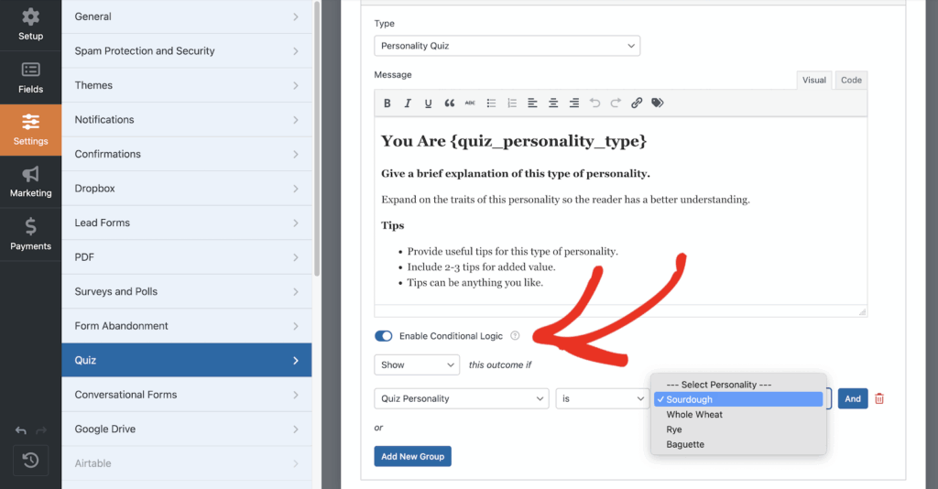Switch to the Code editor tab
Viewport: 938px width, 489px height.
tap(851, 81)
